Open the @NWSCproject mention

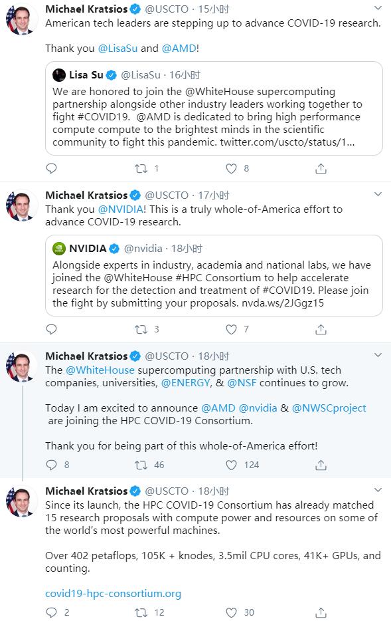[329, 408]
